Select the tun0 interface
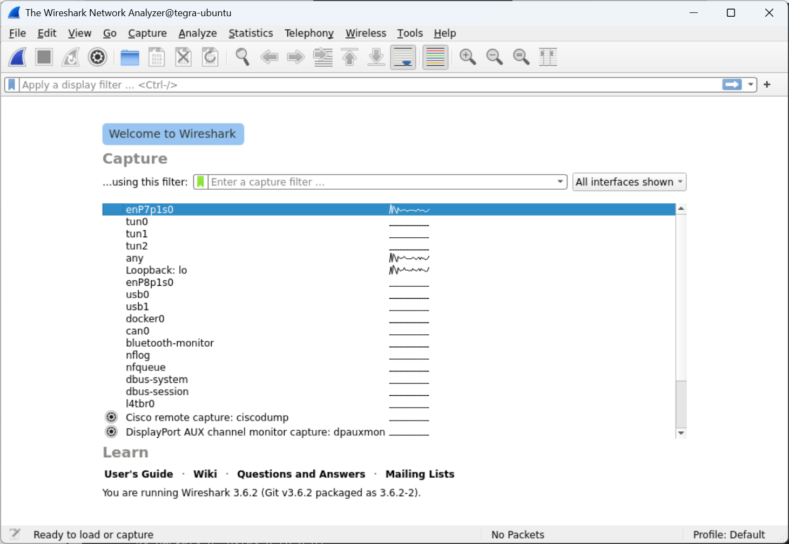 (x=389, y=222)
